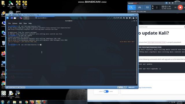Select Bandicam game recording mode
This screenshot has width=185, height=104.
(139, 8)
